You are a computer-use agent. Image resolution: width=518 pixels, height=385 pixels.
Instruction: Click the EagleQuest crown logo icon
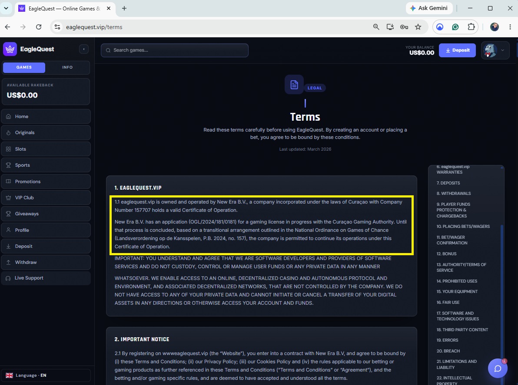10,49
